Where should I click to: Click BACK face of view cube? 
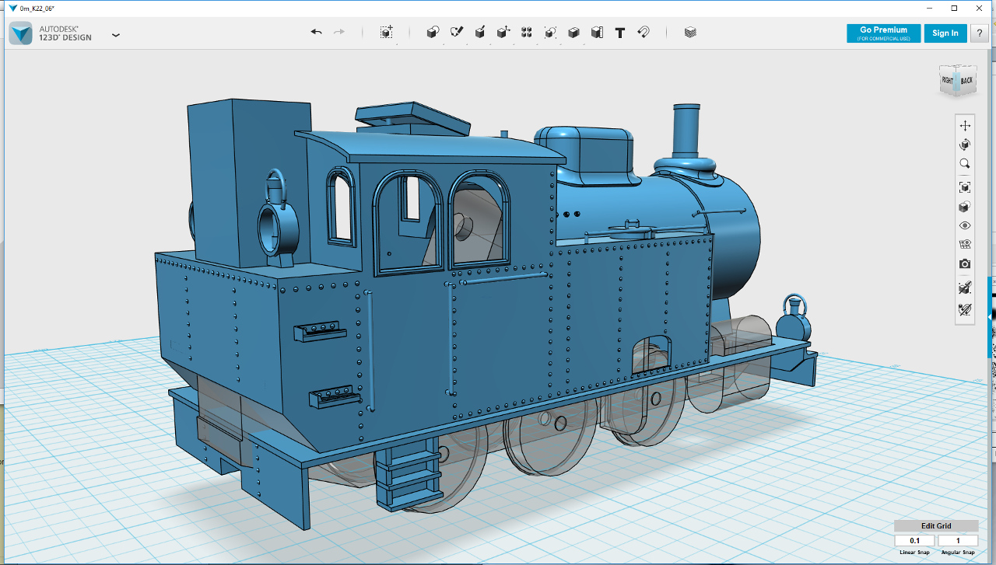coord(966,80)
